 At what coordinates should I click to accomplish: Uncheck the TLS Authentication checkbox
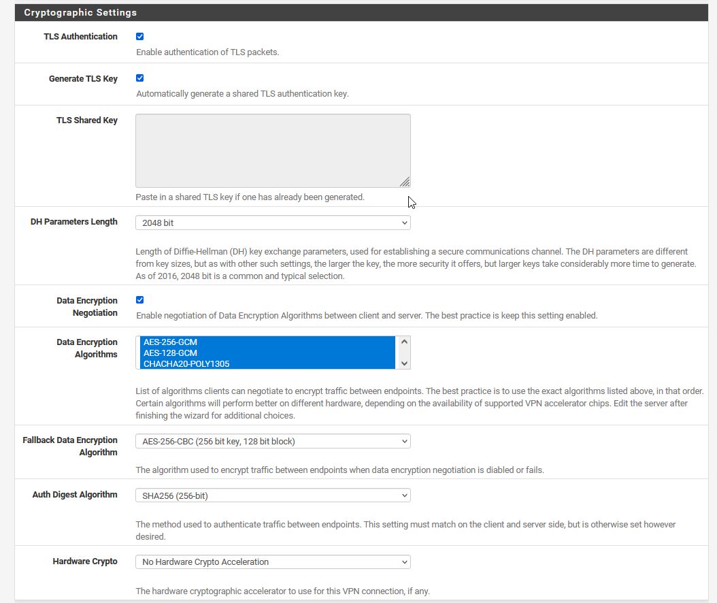[x=140, y=37]
